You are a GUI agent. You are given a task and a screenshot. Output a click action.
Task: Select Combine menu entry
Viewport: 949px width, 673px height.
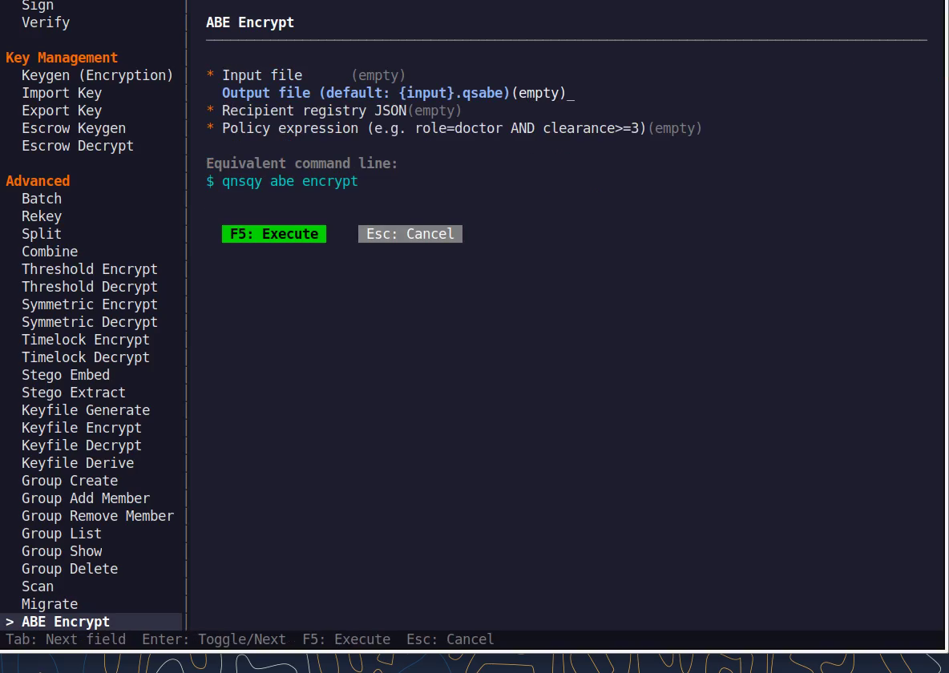[50, 251]
